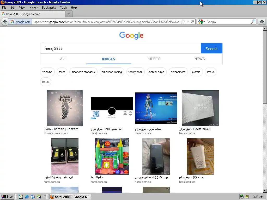Switch to the ALL results tab
This screenshot has height=200, width=267.
point(63,59)
